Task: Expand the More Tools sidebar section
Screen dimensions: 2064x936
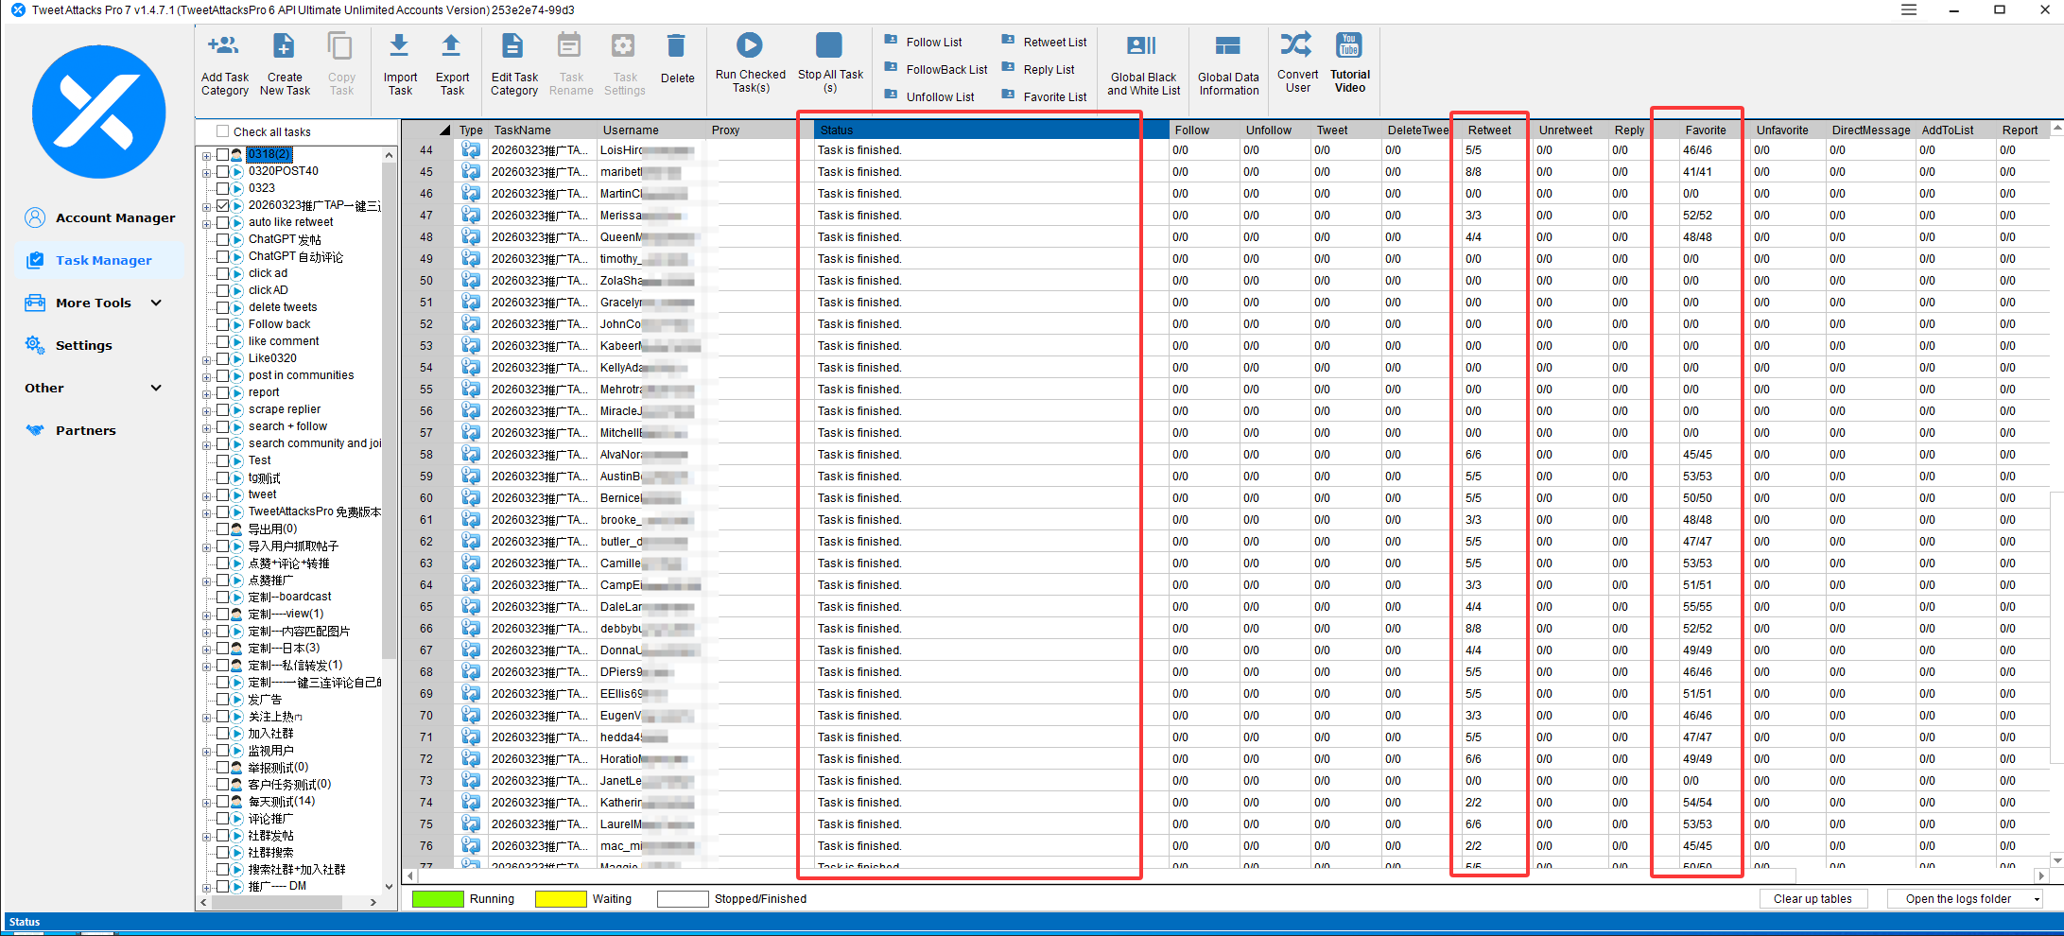Action: pos(156,303)
